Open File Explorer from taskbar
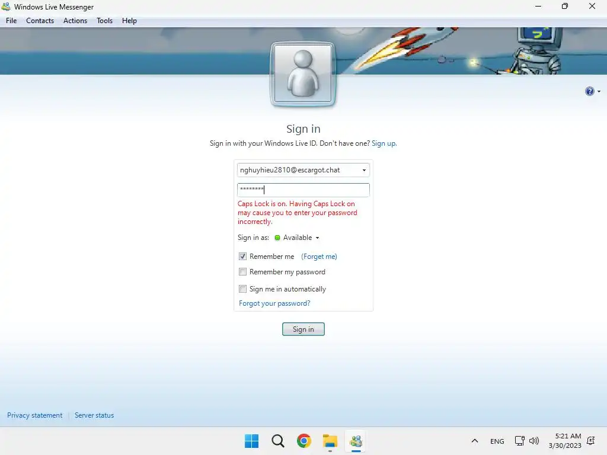 coord(330,441)
